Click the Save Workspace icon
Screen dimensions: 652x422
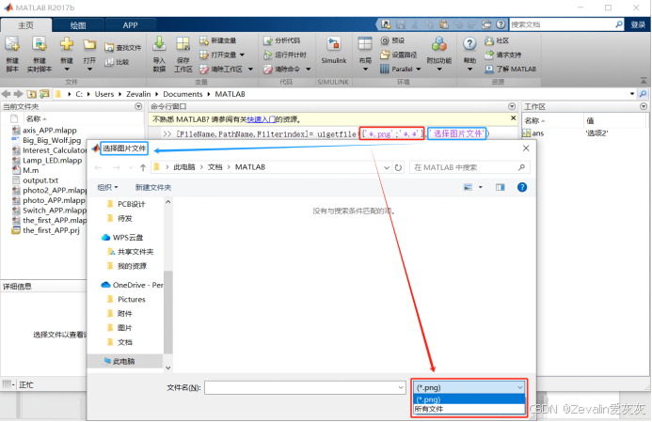pyautogui.click(x=183, y=44)
